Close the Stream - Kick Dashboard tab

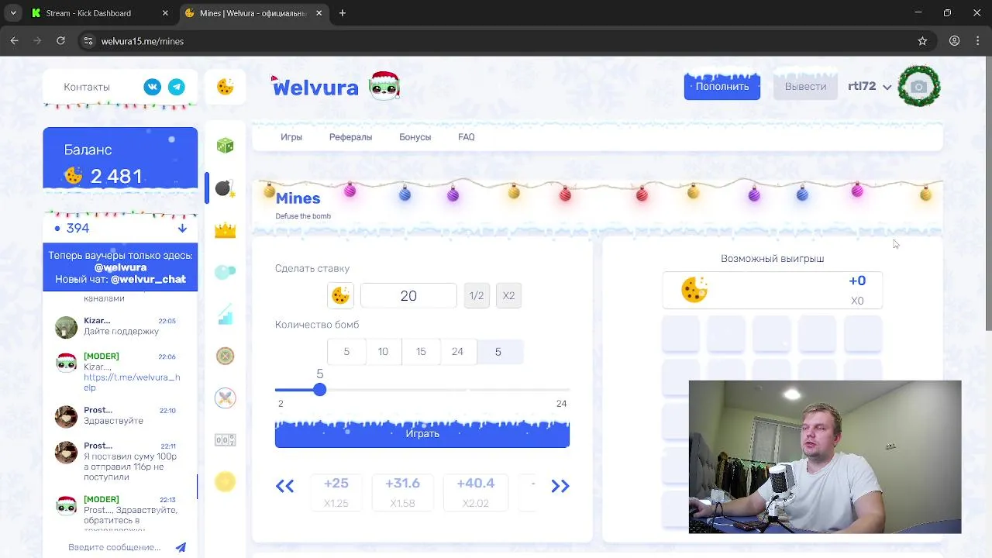click(x=165, y=13)
